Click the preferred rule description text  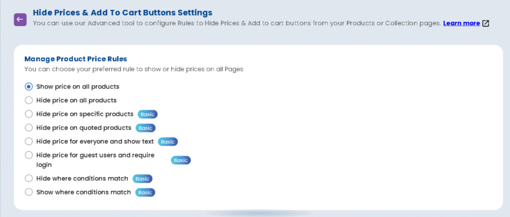pyautogui.click(x=133, y=69)
